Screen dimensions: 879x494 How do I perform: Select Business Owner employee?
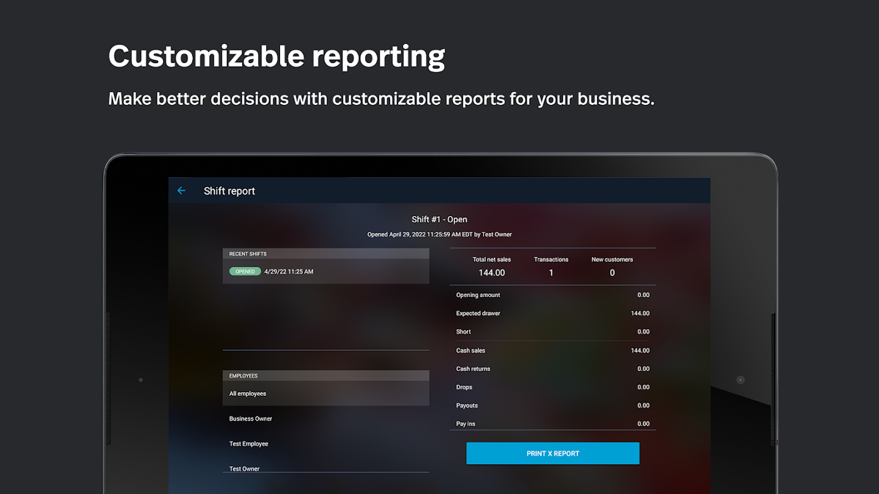coord(326,419)
